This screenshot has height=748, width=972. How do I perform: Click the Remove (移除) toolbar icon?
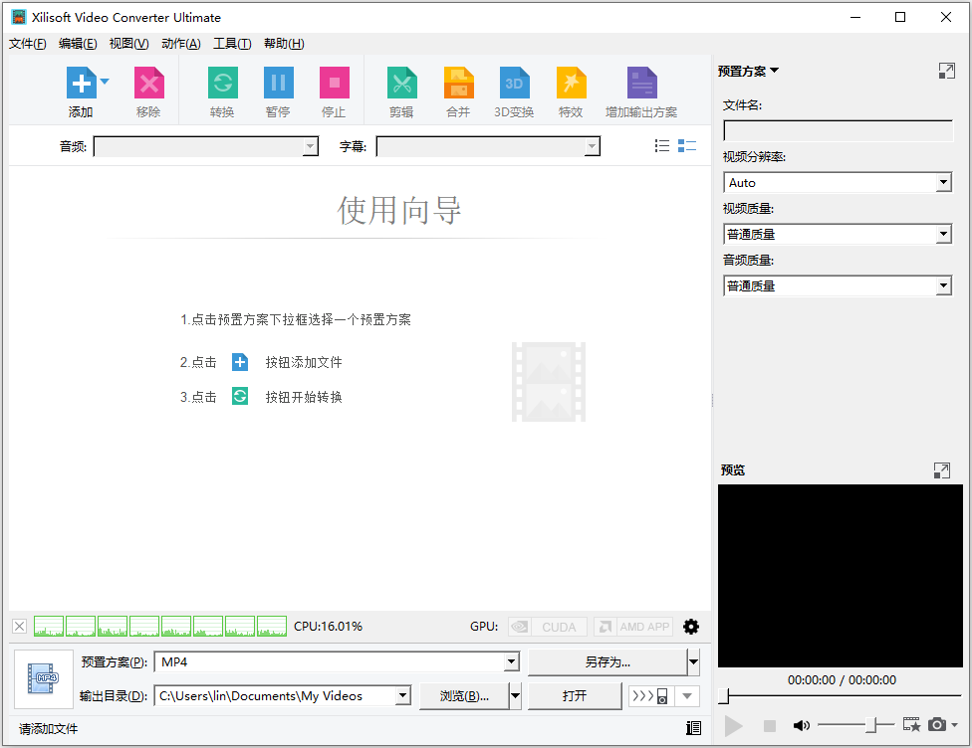click(x=148, y=83)
